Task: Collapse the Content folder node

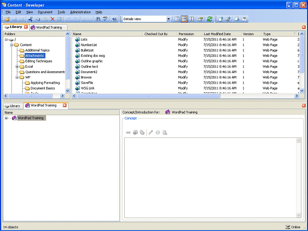Action: click(x=12, y=45)
